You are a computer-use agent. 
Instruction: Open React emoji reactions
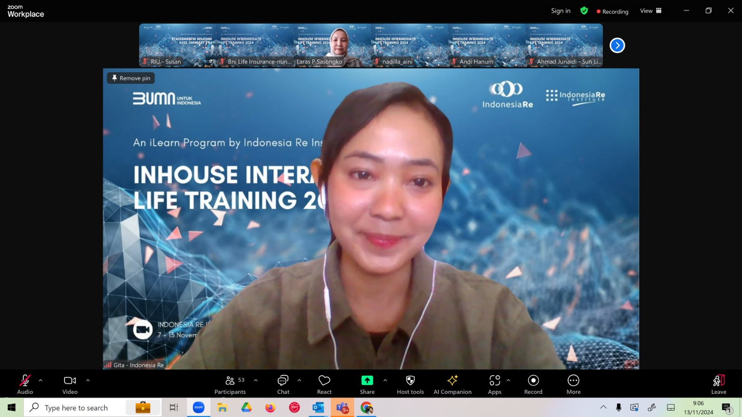tap(324, 385)
